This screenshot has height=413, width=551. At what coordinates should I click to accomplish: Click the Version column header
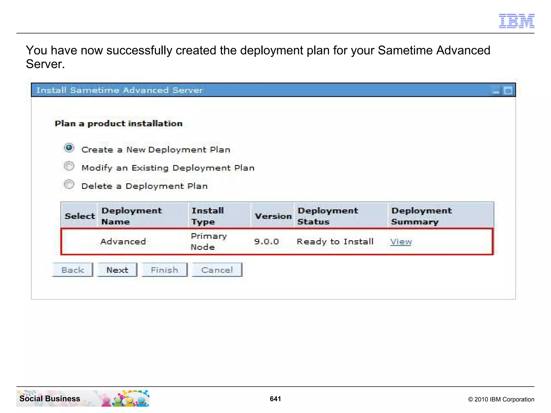point(273,216)
